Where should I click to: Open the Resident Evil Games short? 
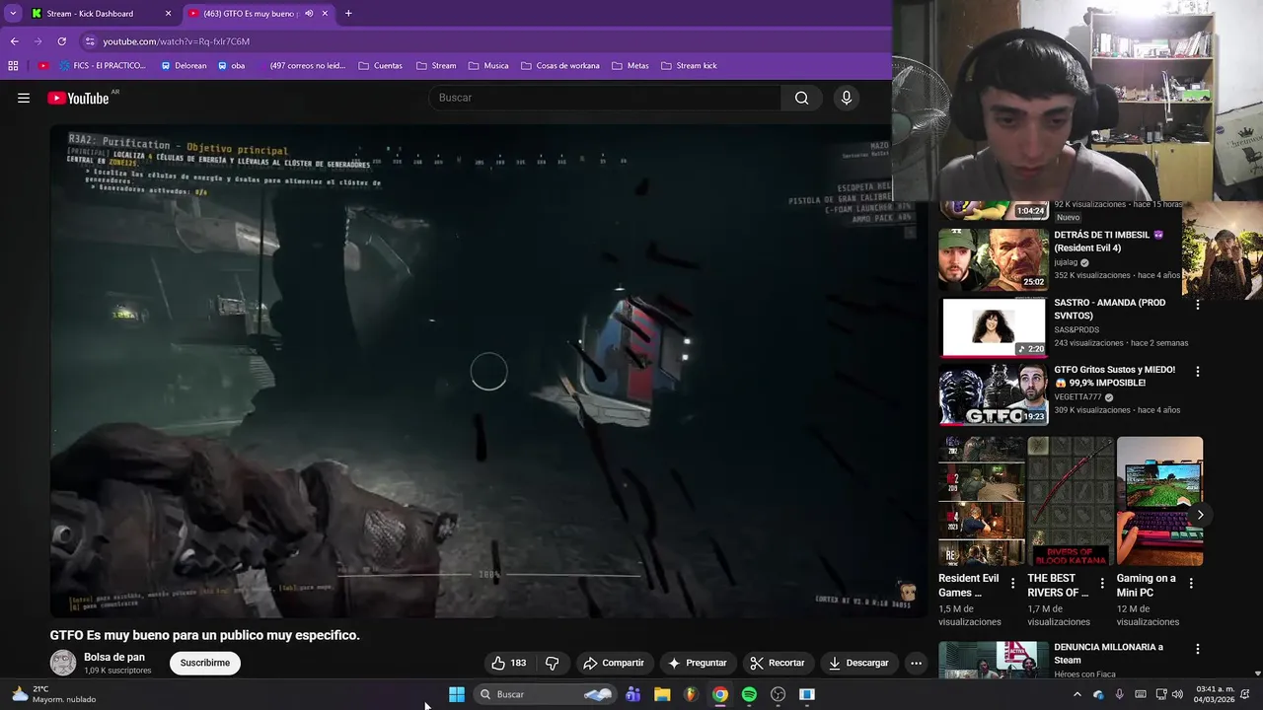982,501
